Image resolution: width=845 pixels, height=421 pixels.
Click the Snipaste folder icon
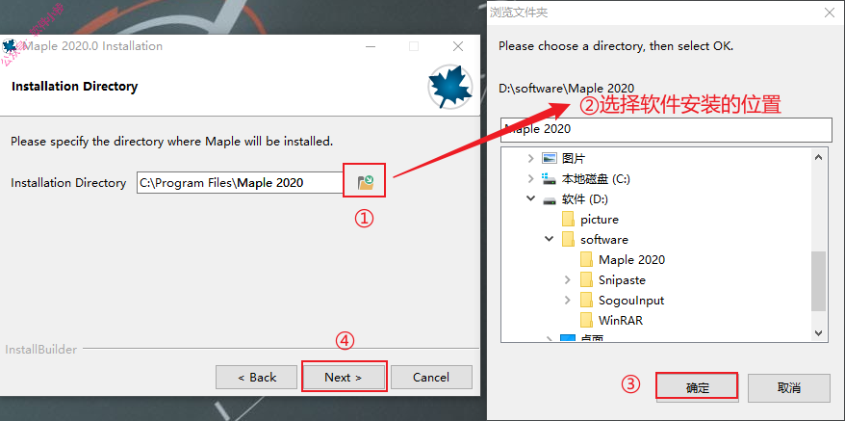tap(586, 279)
